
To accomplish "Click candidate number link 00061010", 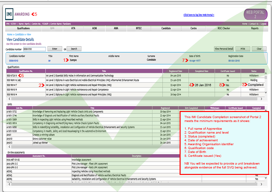I will [x=14, y=61].
